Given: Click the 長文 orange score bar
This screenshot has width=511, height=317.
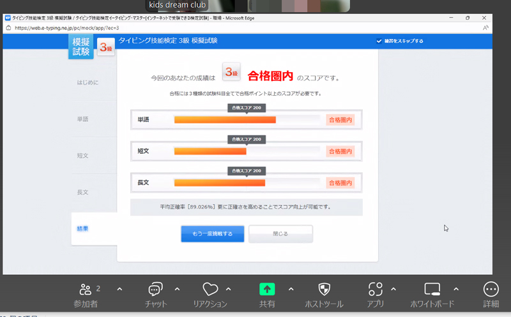Looking at the screenshot, I should [x=220, y=183].
